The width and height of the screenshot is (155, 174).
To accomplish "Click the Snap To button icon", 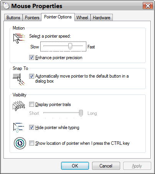I will pos(19,80).
